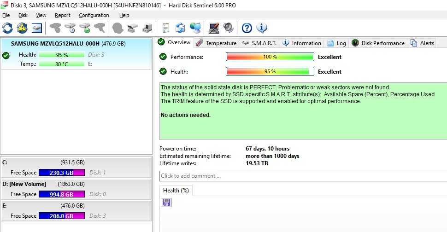Click the 'Click to add comment' field
This screenshot has width=447, height=232.
[x=303, y=176]
